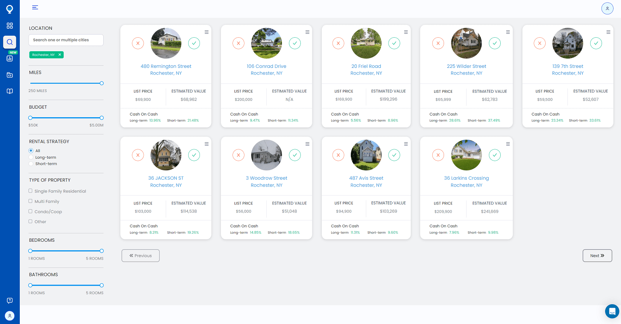Image resolution: width=621 pixels, height=324 pixels.
Task: Open card menu for 36 Larkins Crossing
Action: [508, 144]
